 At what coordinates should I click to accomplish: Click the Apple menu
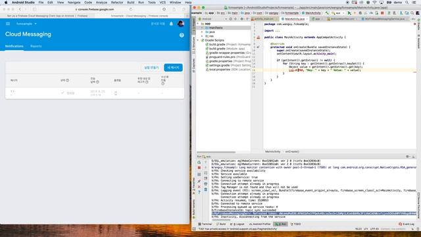(6, 3)
